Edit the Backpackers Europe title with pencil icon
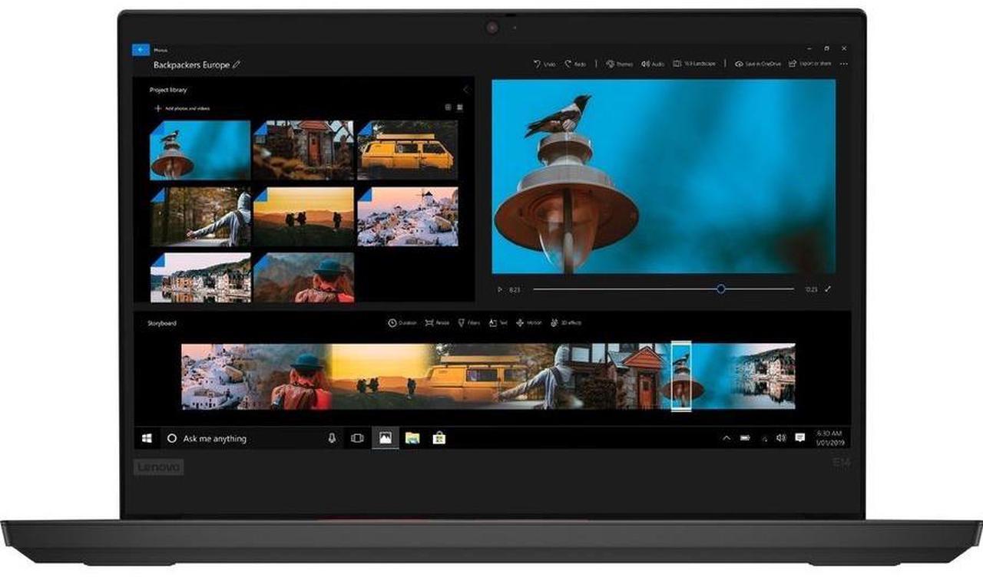Viewport: 983px width, 577px height. [237, 65]
